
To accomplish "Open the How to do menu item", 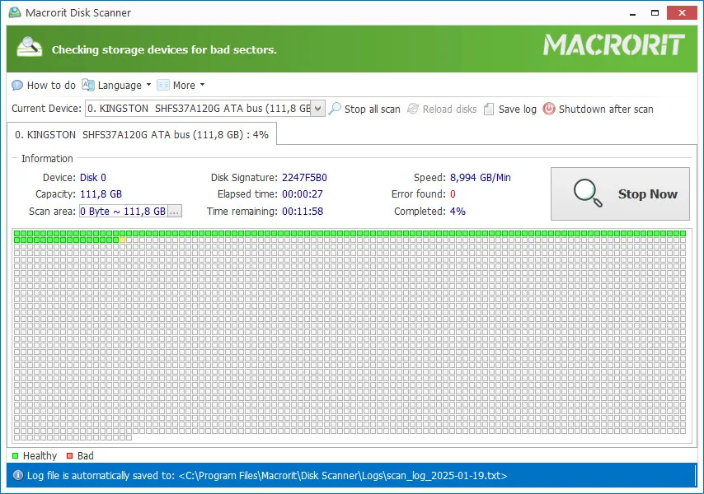I will (44, 85).
